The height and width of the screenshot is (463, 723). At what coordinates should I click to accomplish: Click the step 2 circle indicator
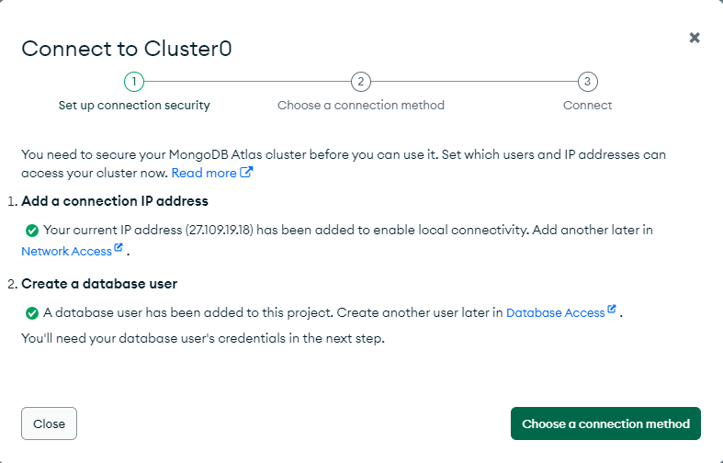coord(361,82)
